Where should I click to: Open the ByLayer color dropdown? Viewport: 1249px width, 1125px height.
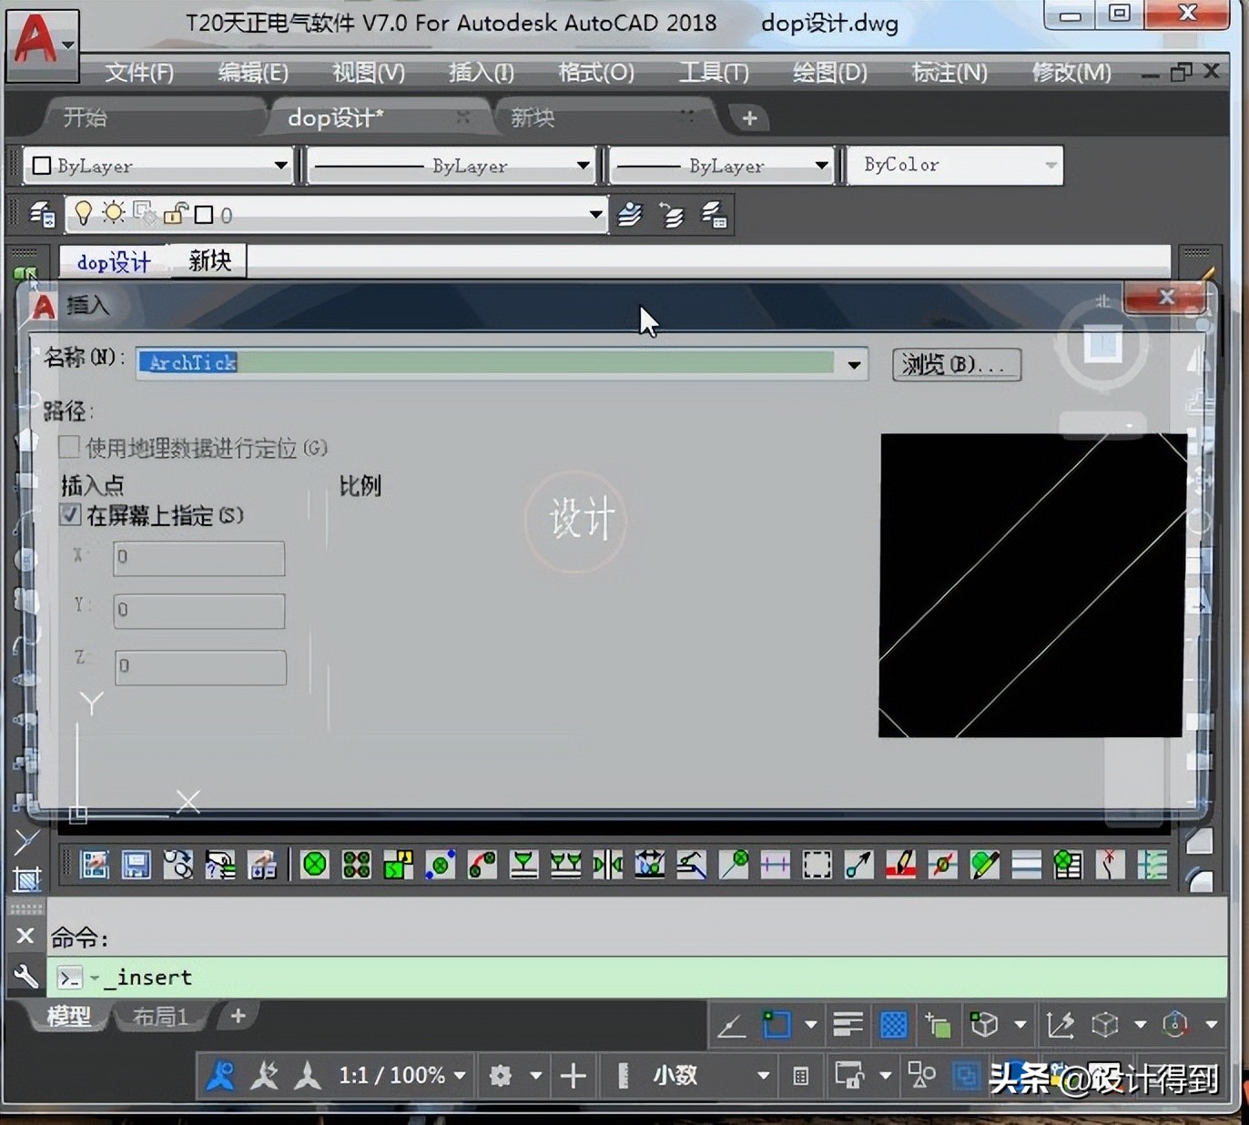[160, 166]
